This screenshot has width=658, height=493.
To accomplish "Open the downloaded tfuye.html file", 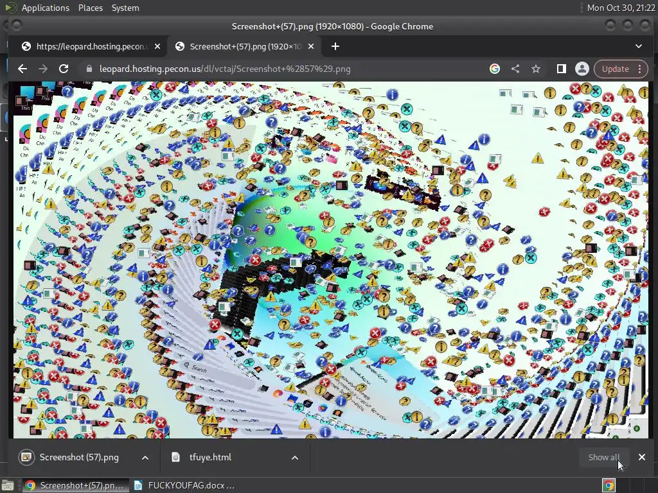I will [210, 457].
